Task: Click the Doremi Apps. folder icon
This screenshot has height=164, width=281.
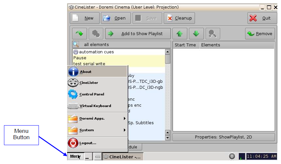Action: [73, 119]
